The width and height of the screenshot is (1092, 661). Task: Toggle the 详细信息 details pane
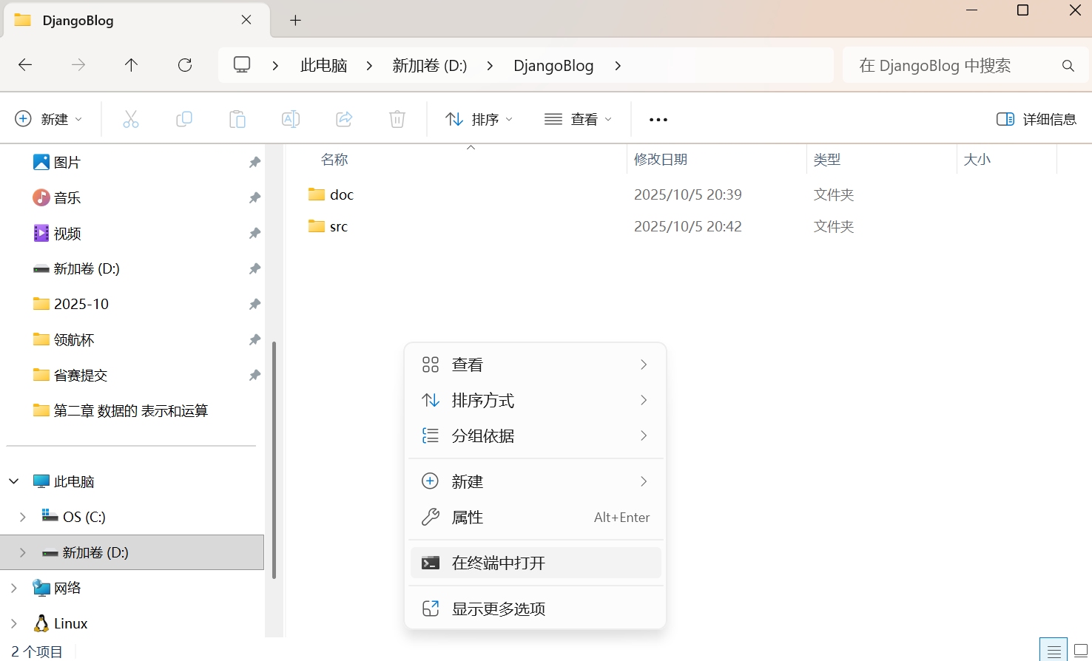(1036, 118)
